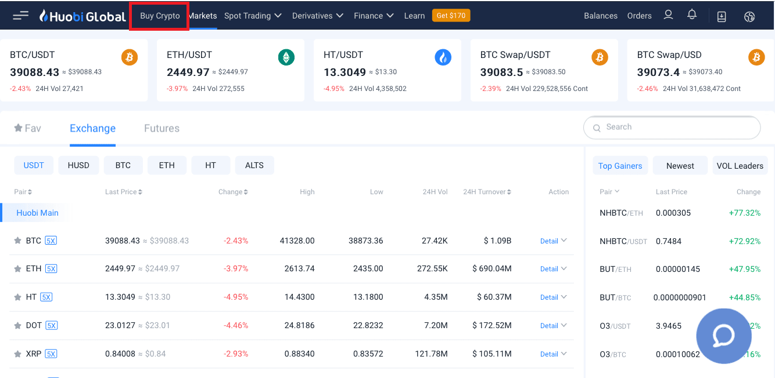Favorite the XRP pair star
The height and width of the screenshot is (378, 775).
click(18, 354)
